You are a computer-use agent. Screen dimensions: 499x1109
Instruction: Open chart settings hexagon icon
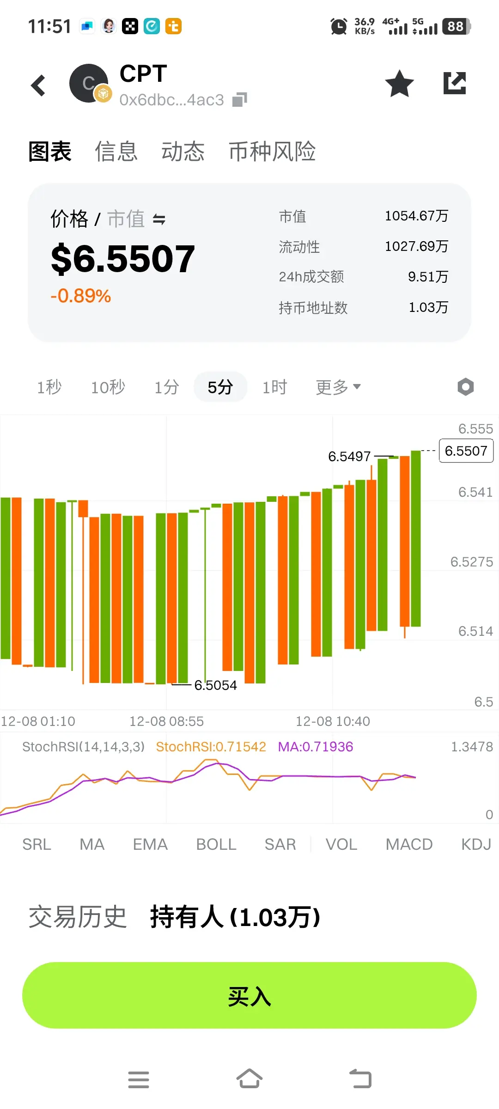pyautogui.click(x=466, y=387)
